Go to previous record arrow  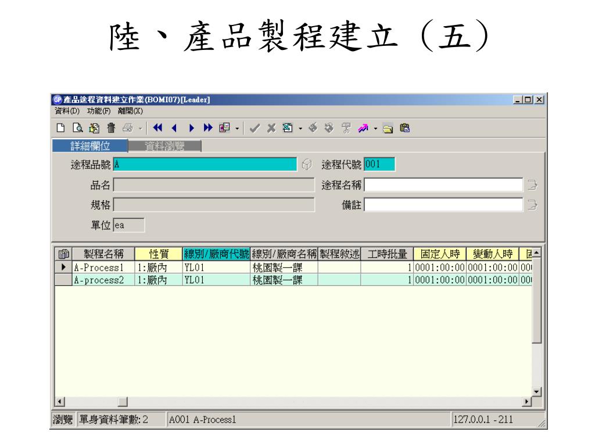(174, 128)
